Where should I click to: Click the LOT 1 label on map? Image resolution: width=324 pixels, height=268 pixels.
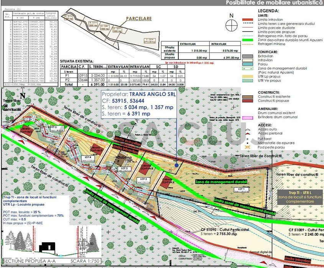[241, 189]
